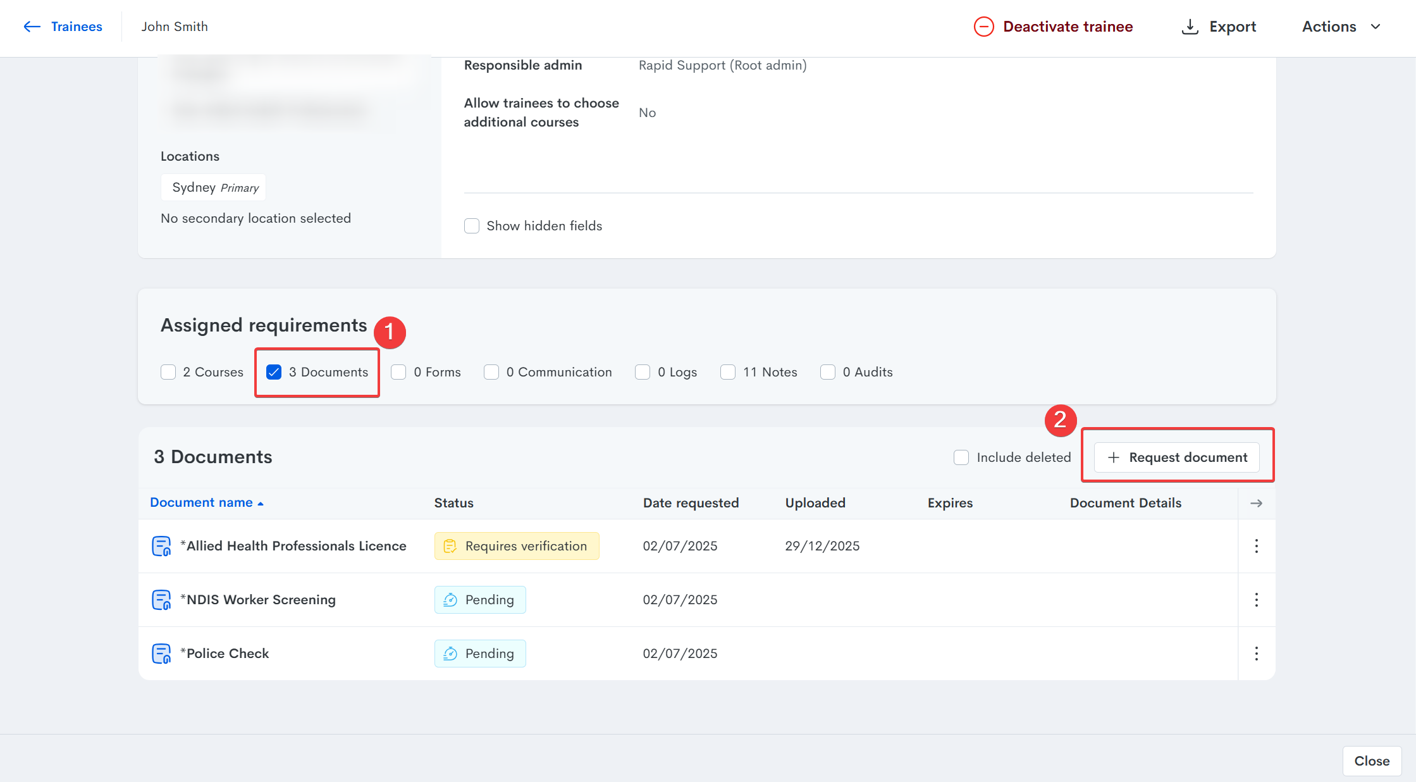Expand the Actions dropdown menu
This screenshot has height=782, width=1416.
tap(1341, 27)
